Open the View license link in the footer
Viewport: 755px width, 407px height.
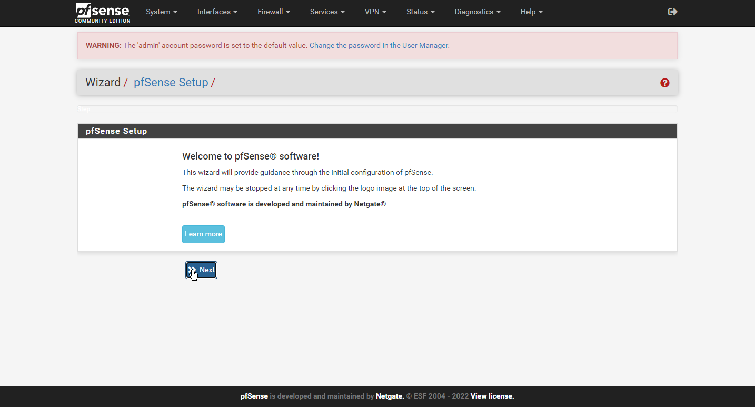[x=492, y=396]
